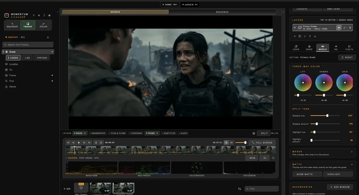This screenshot has width=359, height=195.
Task: Click the Full Screen button
Action: tap(262, 143)
